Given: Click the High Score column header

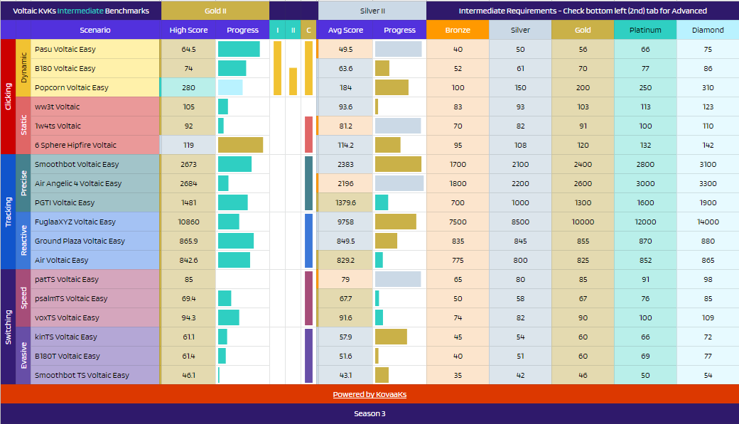Looking at the screenshot, I should tap(188, 30).
